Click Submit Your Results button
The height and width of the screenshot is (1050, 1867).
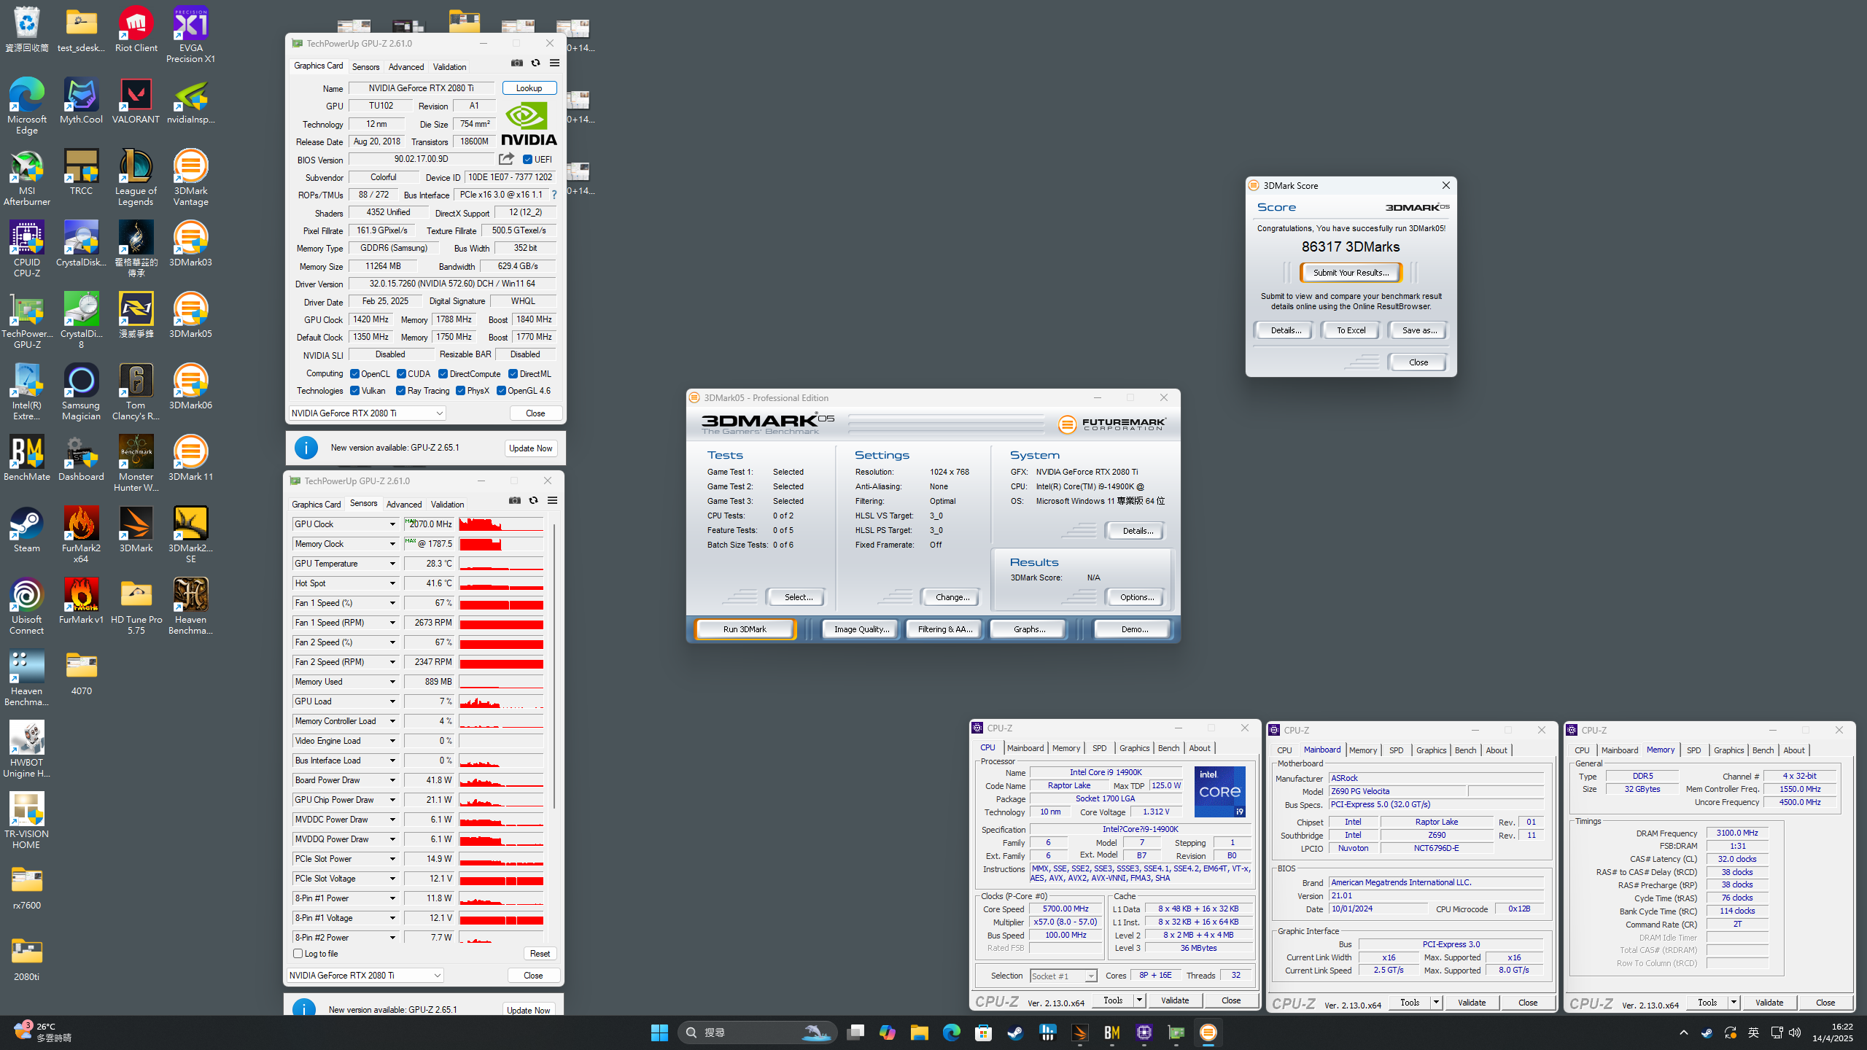[1351, 273]
